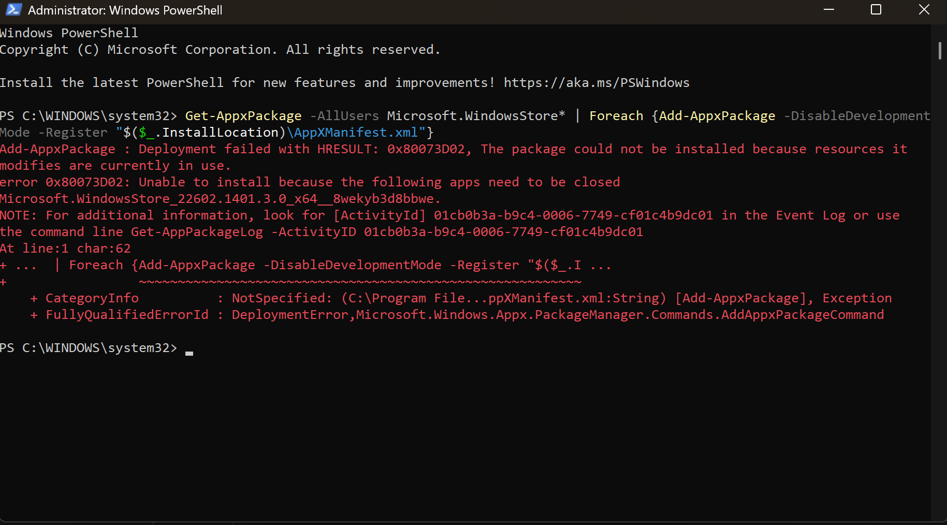Click "Microsoft.WindowsStore*" in the typed command

coord(476,116)
